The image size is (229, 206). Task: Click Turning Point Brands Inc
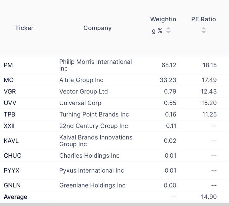click(94, 114)
